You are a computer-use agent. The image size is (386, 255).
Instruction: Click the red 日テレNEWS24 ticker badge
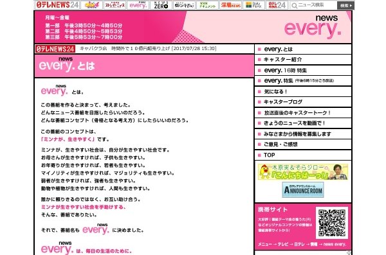[55, 49]
